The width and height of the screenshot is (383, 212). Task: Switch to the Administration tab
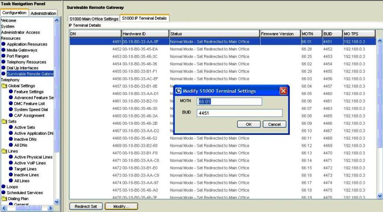(x=44, y=13)
